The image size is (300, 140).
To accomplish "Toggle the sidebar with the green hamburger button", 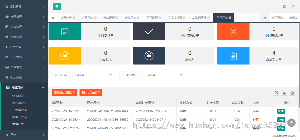I will (57, 6).
